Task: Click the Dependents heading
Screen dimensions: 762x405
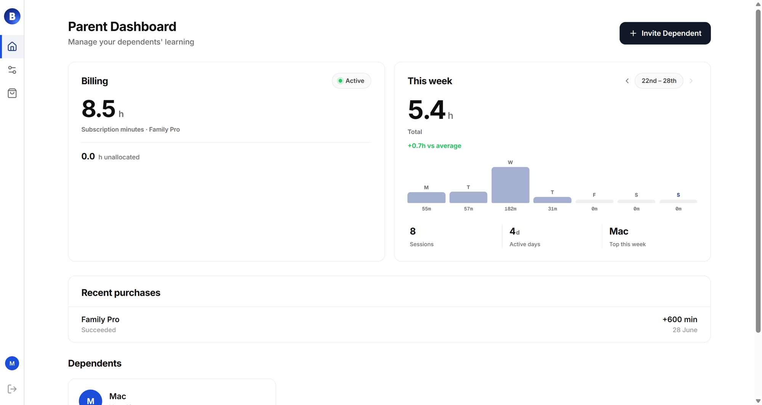Action: tap(94, 363)
